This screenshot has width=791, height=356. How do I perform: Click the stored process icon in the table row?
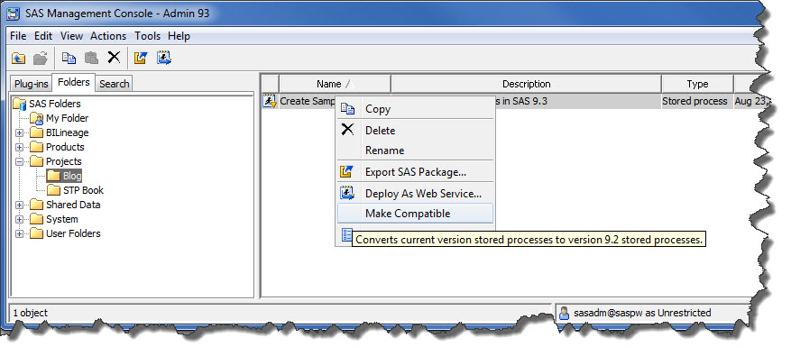[271, 101]
